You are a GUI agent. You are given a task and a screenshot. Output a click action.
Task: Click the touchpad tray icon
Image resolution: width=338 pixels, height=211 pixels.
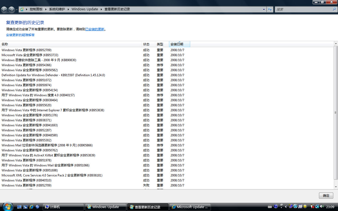300,207
